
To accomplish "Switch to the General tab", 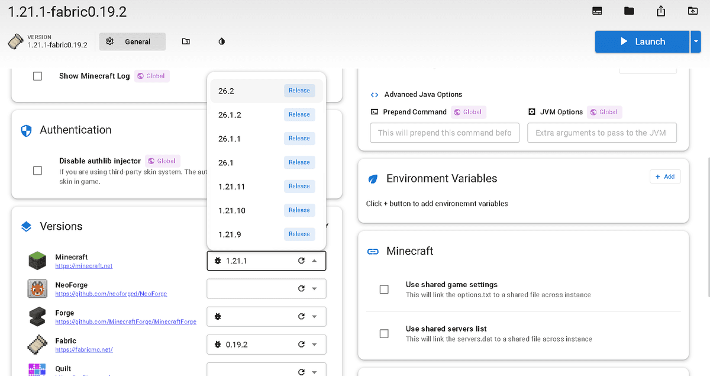I will [133, 41].
